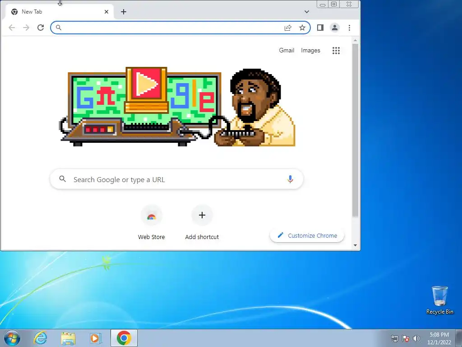Viewport: 462px width, 347px height.
Task: Open the Gmail link
Action: [286, 51]
